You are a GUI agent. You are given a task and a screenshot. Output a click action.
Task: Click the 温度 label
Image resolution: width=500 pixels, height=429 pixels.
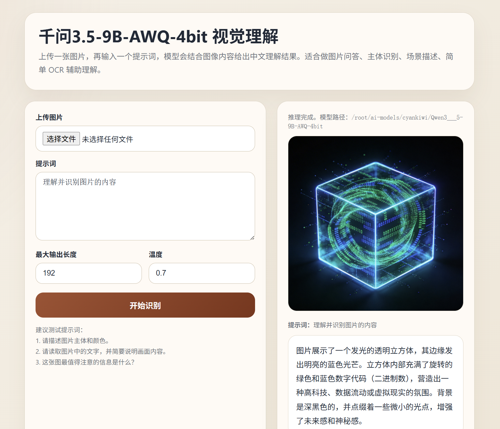[x=156, y=254]
